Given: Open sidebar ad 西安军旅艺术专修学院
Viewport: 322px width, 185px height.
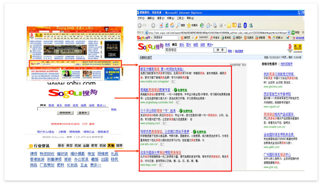Looking at the screenshot, I should (277, 94).
